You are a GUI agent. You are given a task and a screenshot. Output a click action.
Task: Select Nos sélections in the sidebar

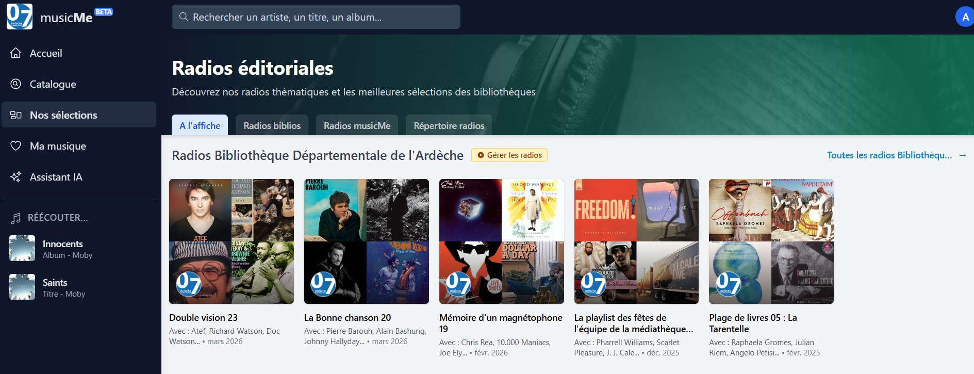pos(79,115)
